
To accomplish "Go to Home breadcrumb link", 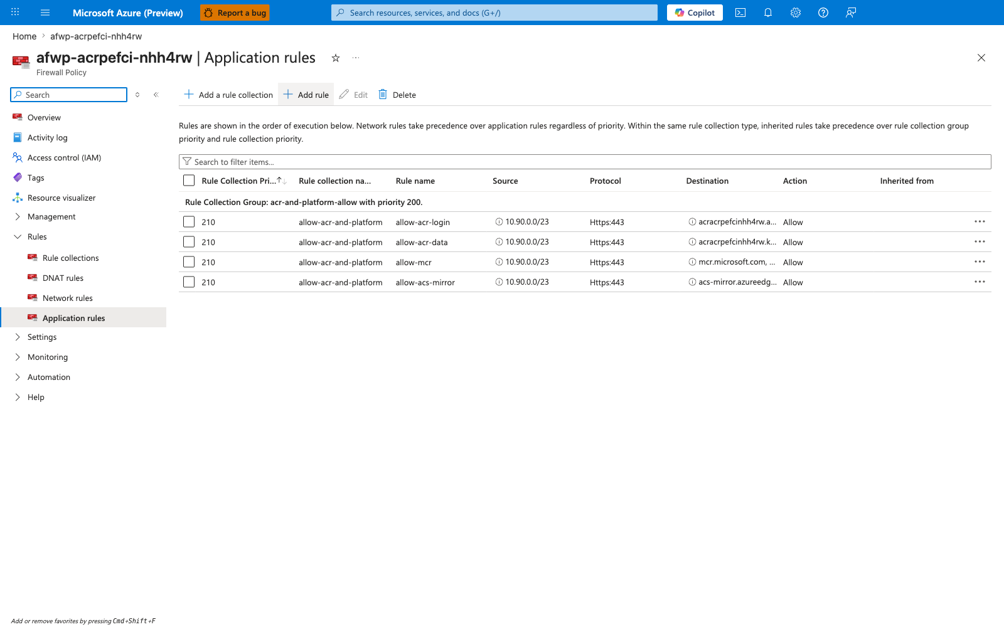I will coord(24,36).
